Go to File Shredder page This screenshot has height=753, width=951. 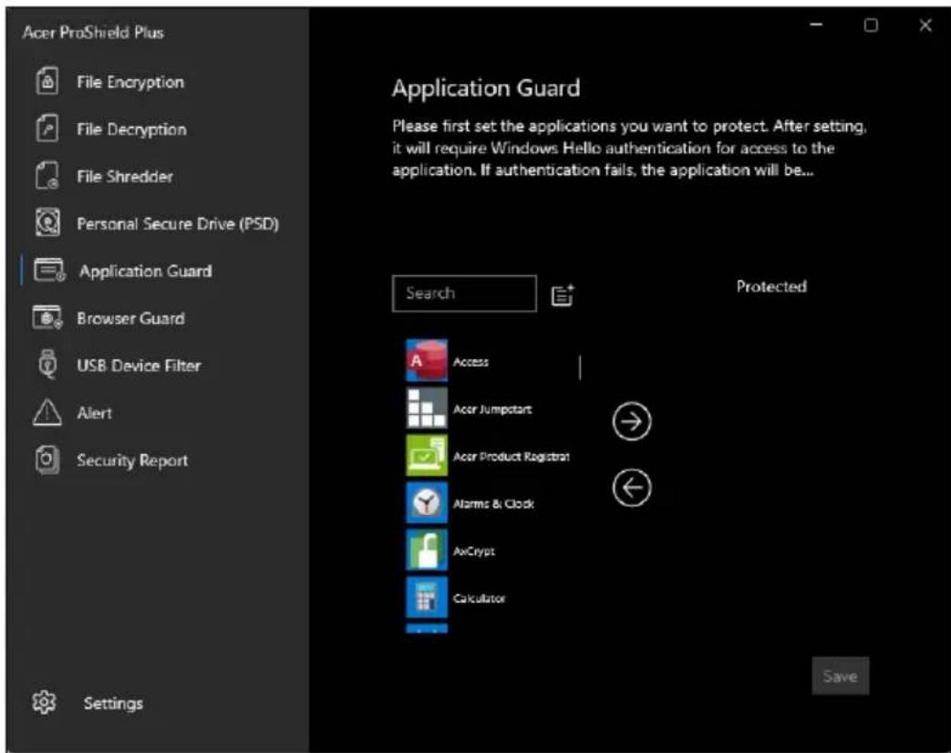(x=125, y=177)
